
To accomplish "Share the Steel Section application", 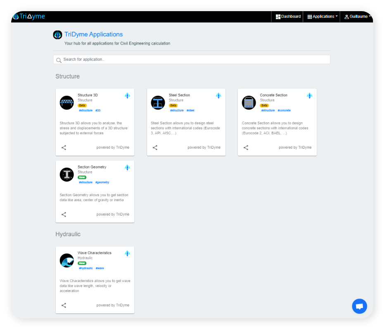I will coord(155,147).
